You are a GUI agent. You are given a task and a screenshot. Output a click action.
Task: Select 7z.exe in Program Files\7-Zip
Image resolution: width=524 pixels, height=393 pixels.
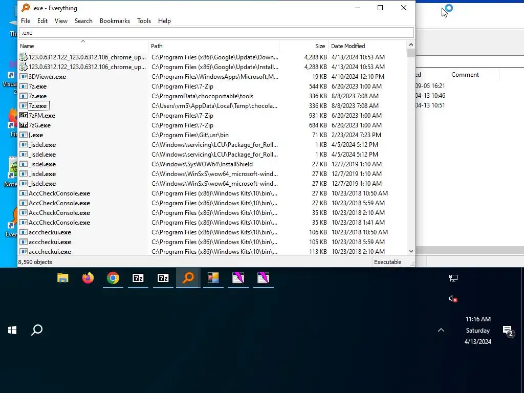(37, 86)
